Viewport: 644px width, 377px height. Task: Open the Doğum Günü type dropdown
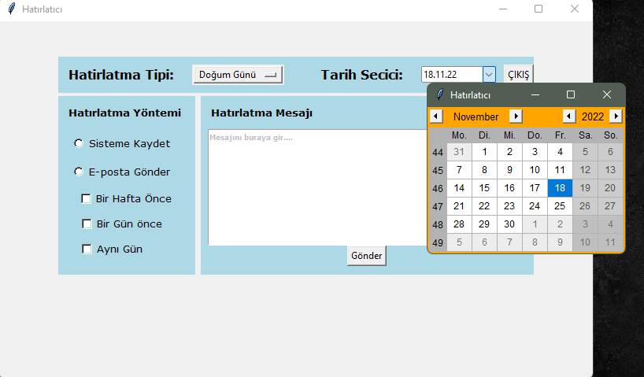238,75
